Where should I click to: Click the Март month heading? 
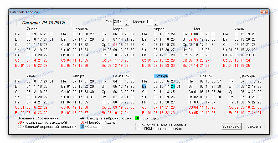click(118, 29)
